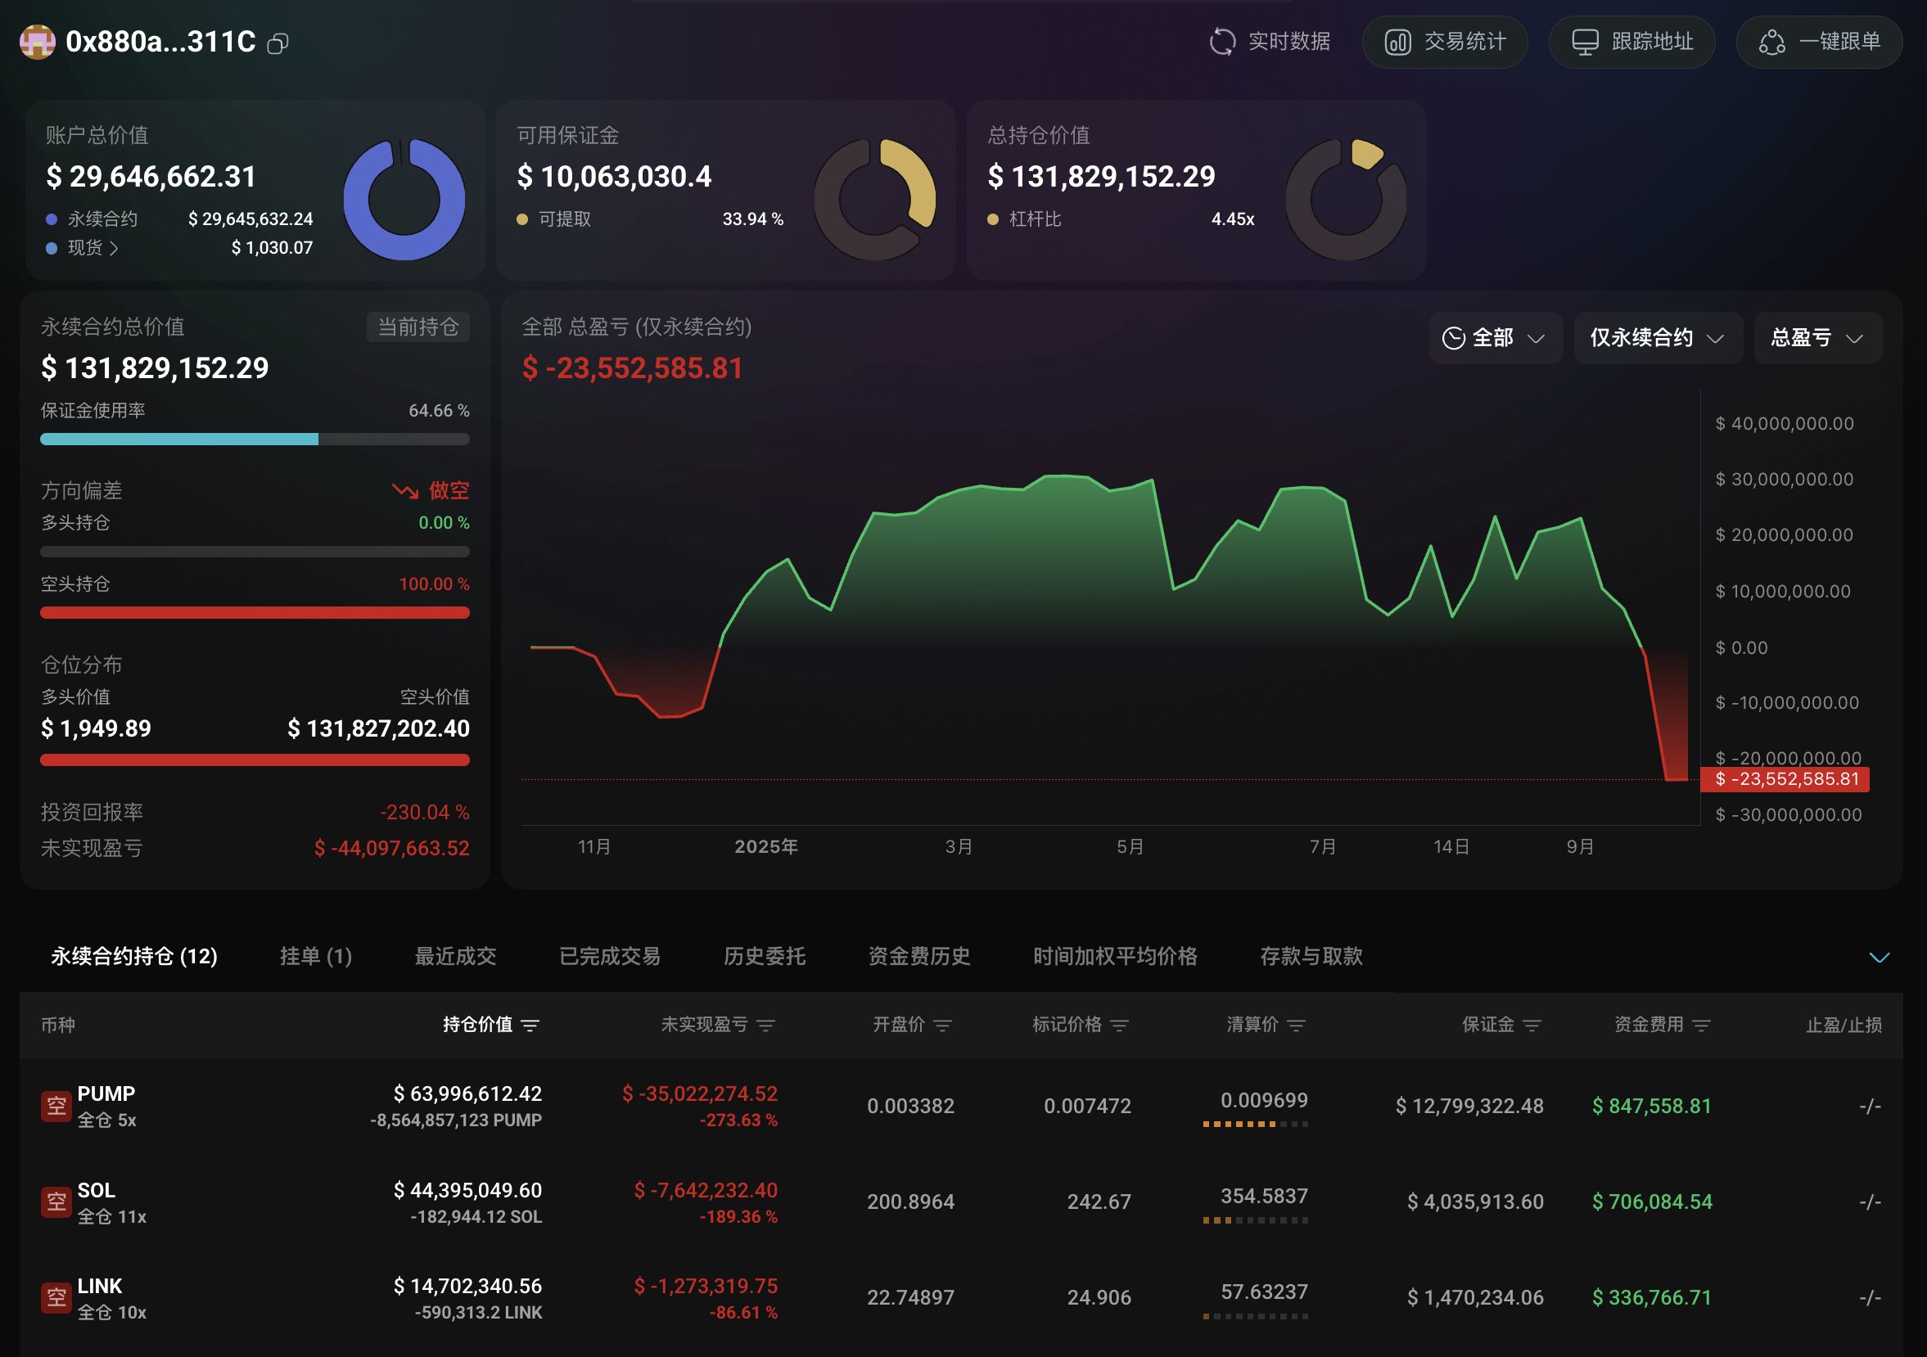The height and width of the screenshot is (1357, 1927).
Task: Sort by 持仓价值 column filter icon
Action: (x=530, y=1025)
